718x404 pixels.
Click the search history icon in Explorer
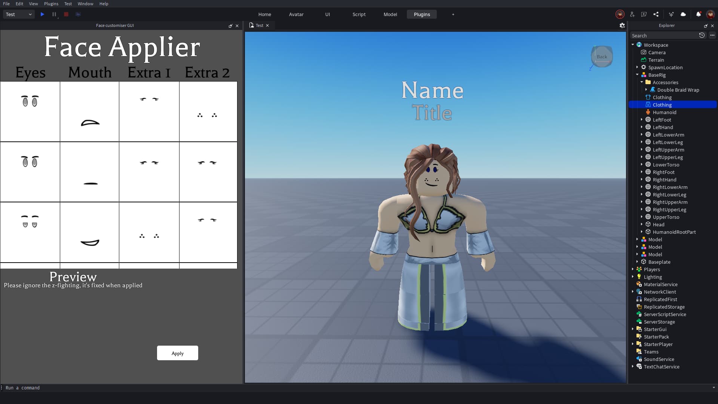click(x=702, y=35)
